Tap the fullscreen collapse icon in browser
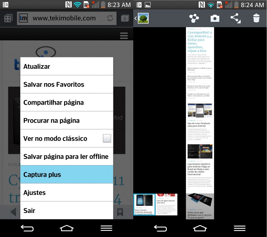The image size is (267, 237). [x=8, y=18]
